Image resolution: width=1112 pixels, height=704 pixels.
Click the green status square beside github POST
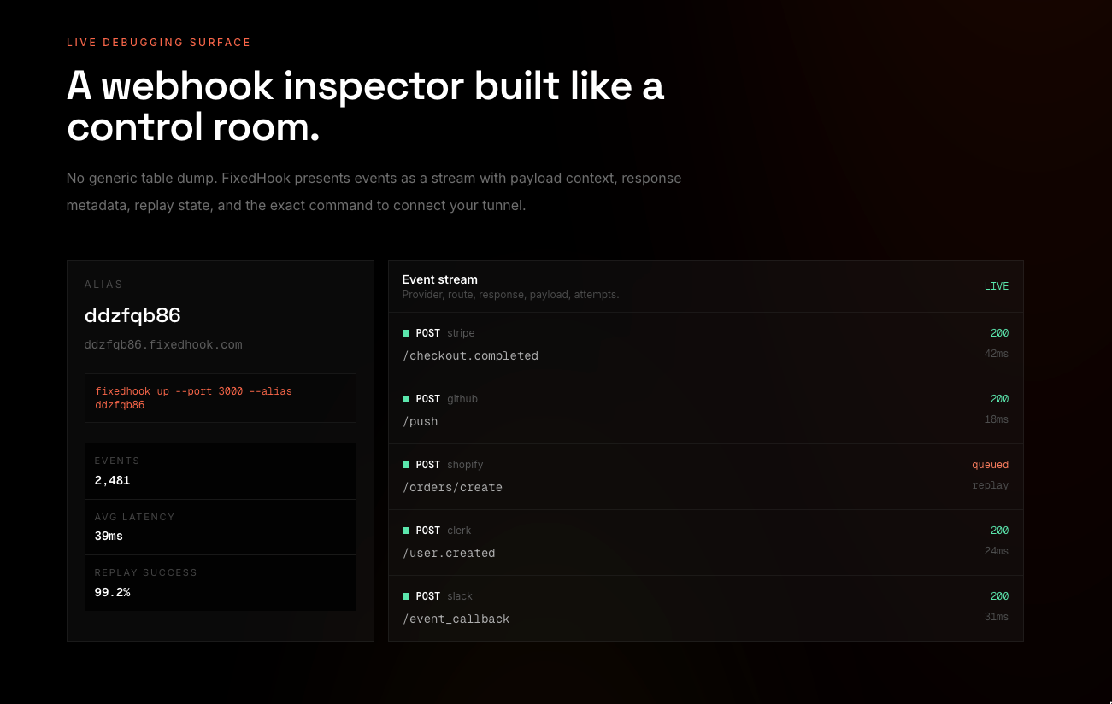(x=406, y=399)
